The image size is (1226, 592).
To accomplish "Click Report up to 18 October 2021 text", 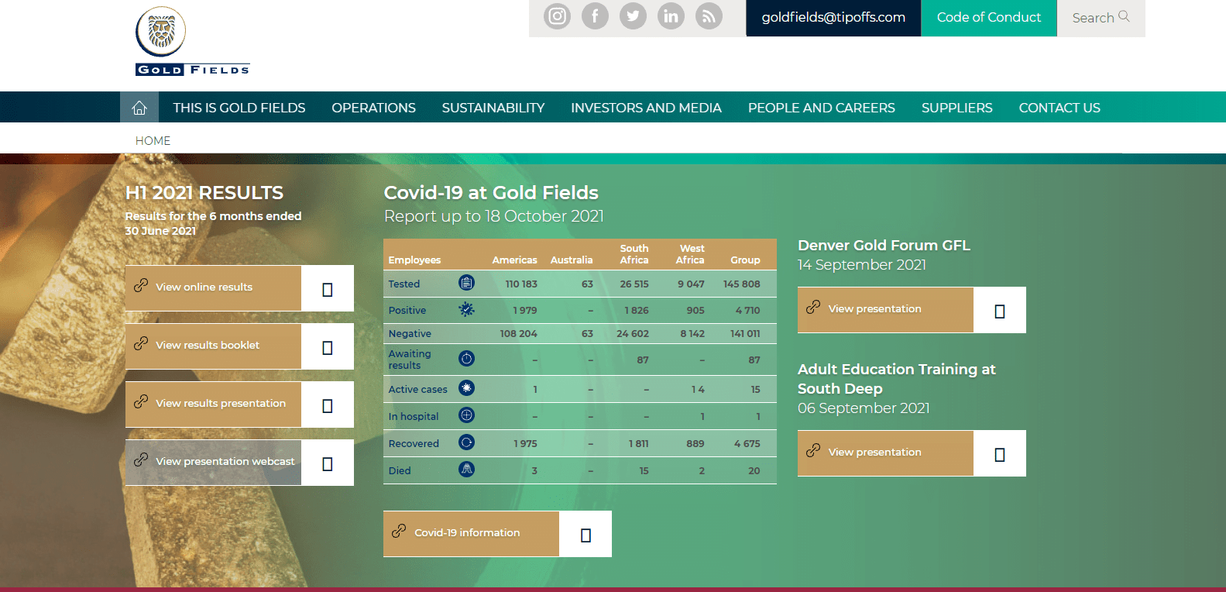I will pyautogui.click(x=494, y=216).
